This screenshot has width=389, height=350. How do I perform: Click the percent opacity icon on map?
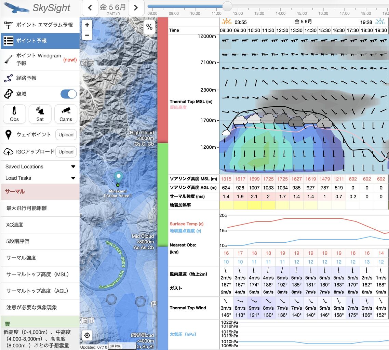[x=149, y=27]
